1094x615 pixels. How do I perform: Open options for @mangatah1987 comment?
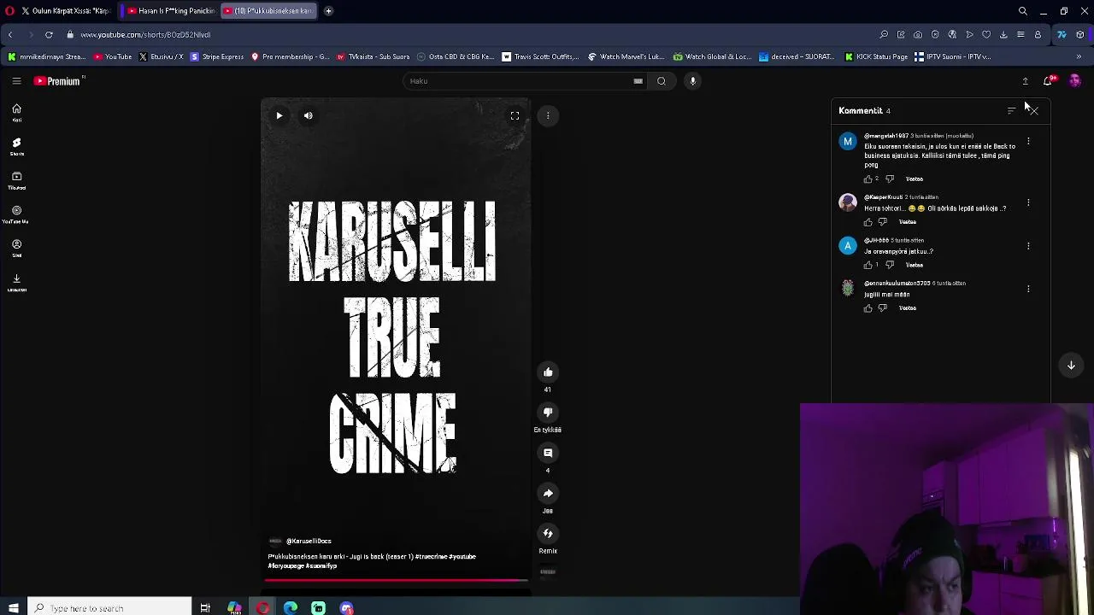click(1028, 142)
